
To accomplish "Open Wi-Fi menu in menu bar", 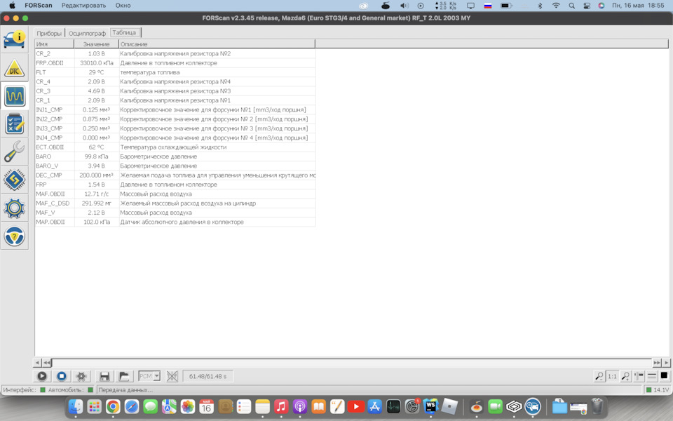I will [556, 6].
